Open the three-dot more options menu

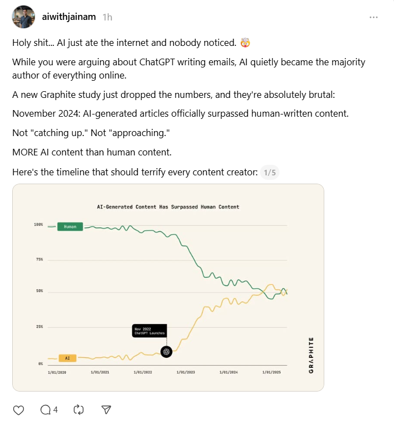click(374, 17)
